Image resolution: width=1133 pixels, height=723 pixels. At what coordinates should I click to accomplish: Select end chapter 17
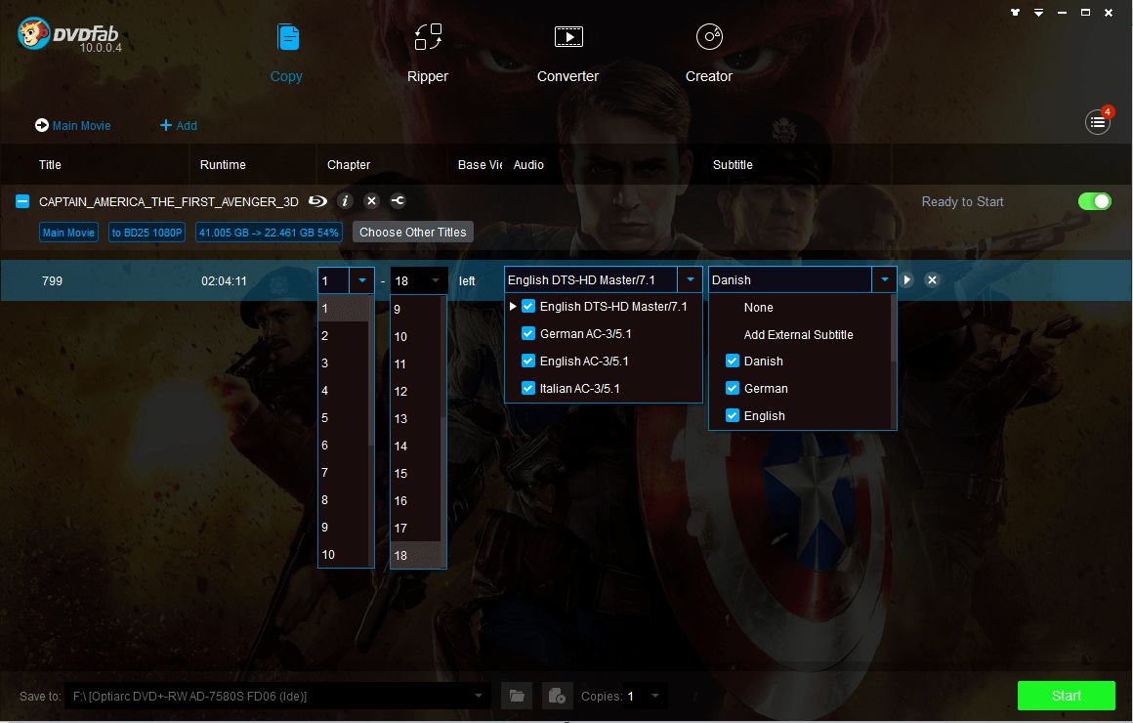(415, 528)
